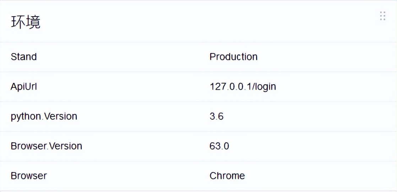Viewport: 397px width, 192px height.
Task: Click empty space right of Production
Action: click(x=320, y=57)
